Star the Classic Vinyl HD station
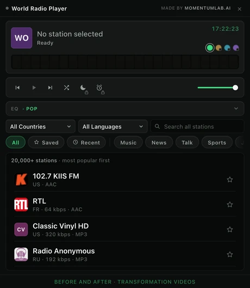 [x=230, y=229]
